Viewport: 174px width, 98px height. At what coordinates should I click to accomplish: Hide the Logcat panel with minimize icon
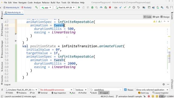point(168,84)
